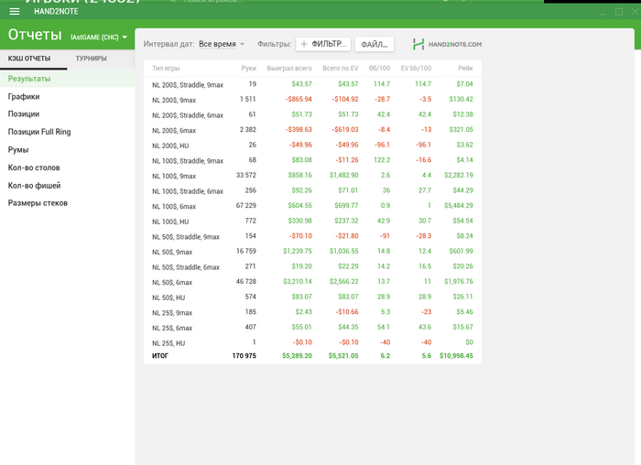Viewport: 641px width, 465px height.
Task: Click EV value -$619.03
Action: point(345,130)
